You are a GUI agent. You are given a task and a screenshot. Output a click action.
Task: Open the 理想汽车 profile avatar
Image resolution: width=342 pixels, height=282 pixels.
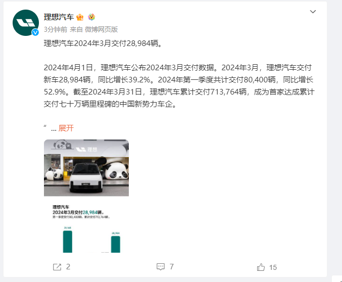pyautogui.click(x=26, y=23)
